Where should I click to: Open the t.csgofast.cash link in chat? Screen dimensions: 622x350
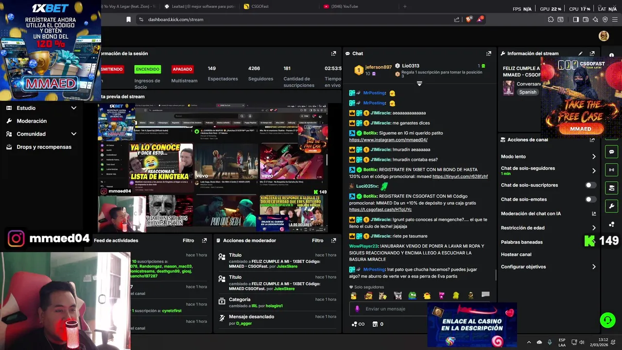[380, 210]
